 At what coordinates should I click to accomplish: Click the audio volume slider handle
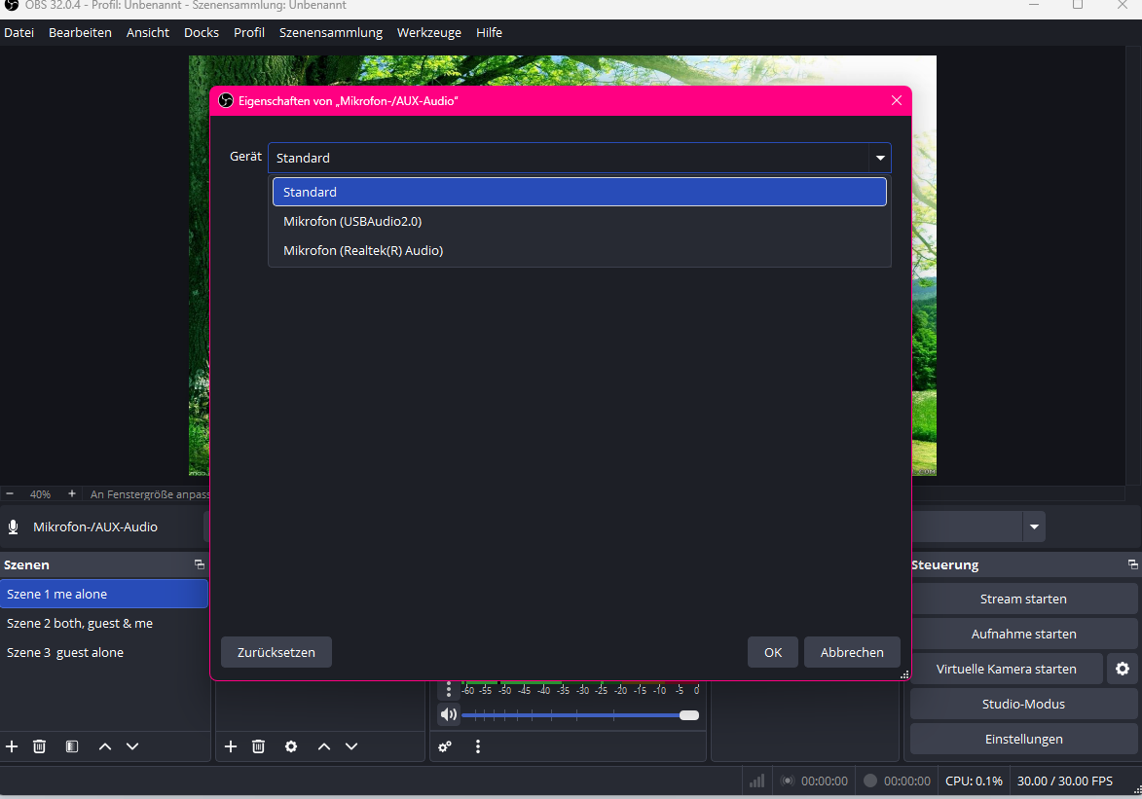[689, 715]
